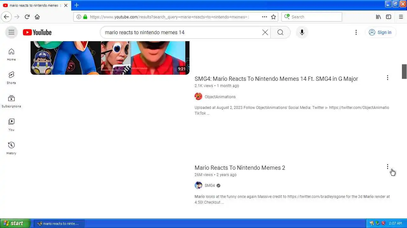Click the 2:07 AM system clock
The image size is (407, 228).
[x=395, y=224]
